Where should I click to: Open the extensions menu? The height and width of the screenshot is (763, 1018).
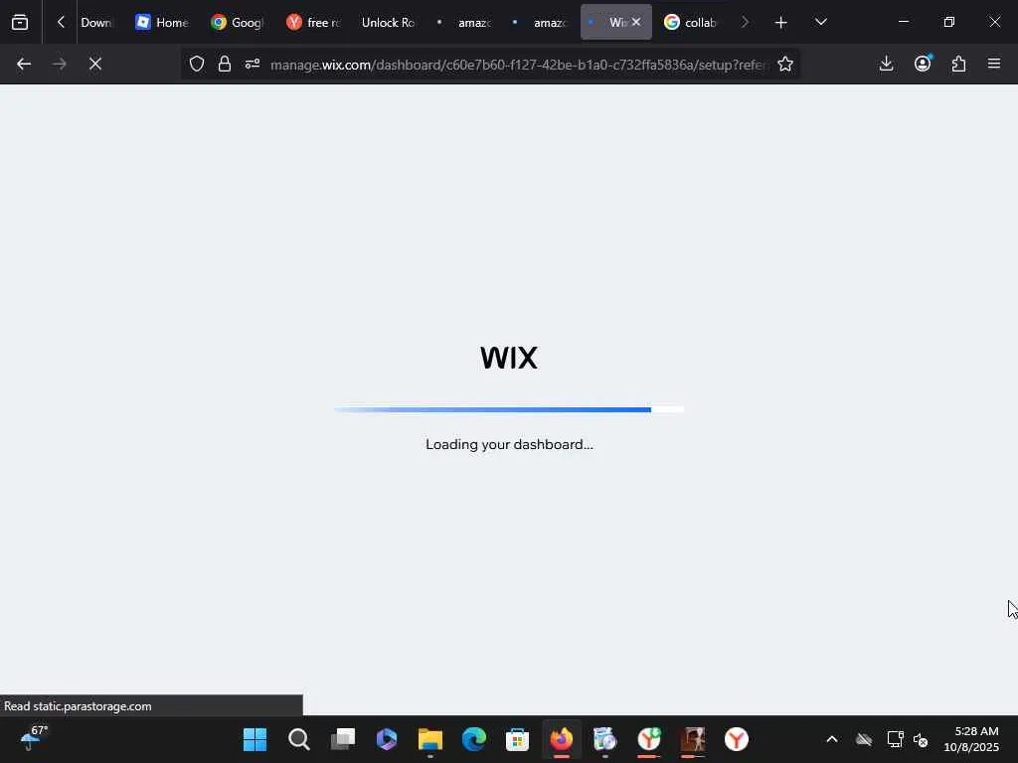[x=959, y=64]
